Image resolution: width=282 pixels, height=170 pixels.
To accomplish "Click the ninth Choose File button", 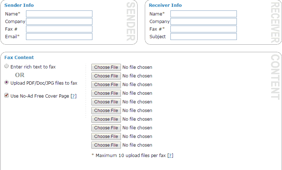I will pyautogui.click(x=106, y=137).
